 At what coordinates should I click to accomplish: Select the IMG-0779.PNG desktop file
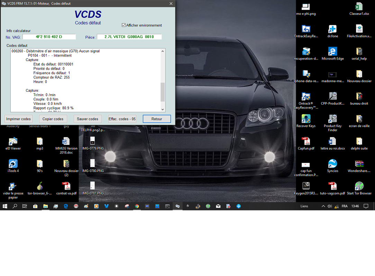coord(93,144)
